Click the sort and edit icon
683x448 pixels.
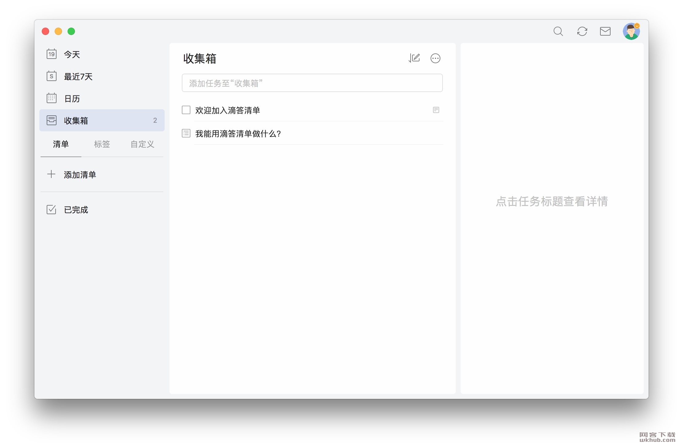414,58
